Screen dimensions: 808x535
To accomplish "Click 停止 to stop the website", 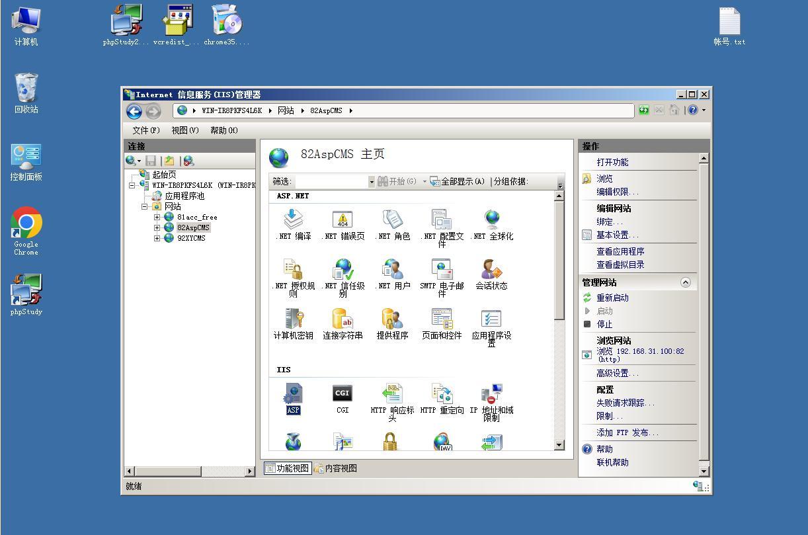I will click(x=604, y=324).
